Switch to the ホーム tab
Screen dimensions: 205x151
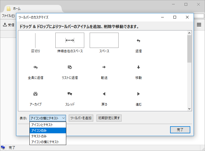pyautogui.click(x=33, y=9)
